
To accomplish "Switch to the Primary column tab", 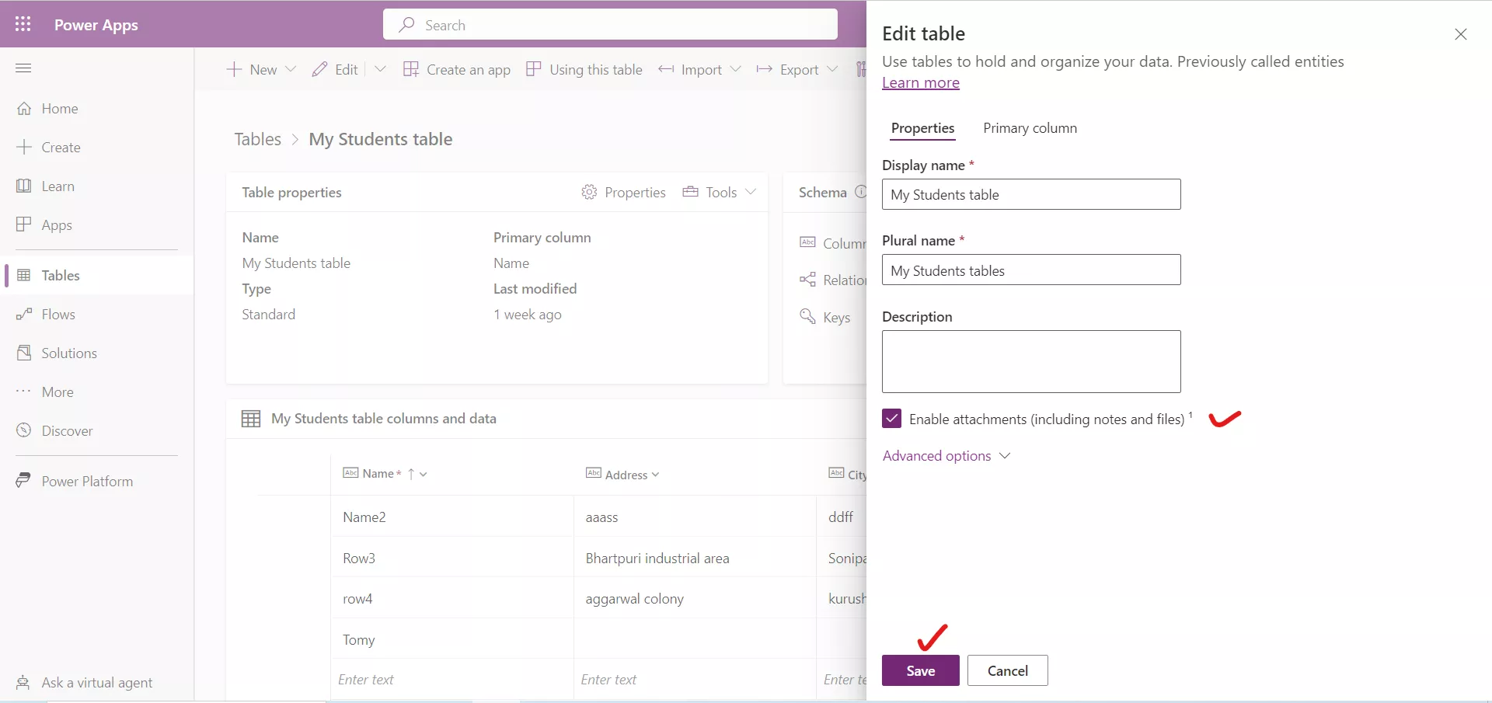I will [1030, 128].
